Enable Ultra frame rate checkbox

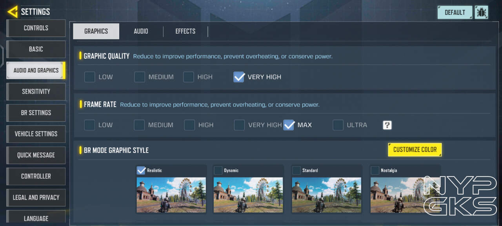(338, 125)
